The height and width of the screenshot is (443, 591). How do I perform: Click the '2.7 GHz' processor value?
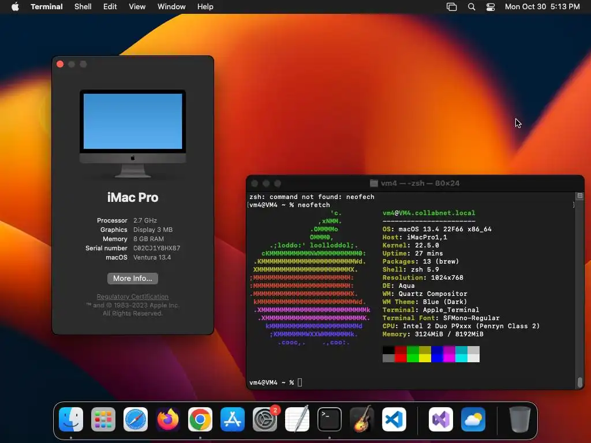coord(145,220)
